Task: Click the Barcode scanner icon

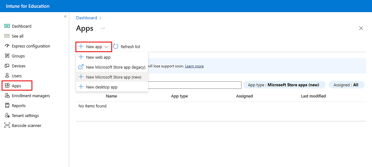Action: click(x=7, y=125)
